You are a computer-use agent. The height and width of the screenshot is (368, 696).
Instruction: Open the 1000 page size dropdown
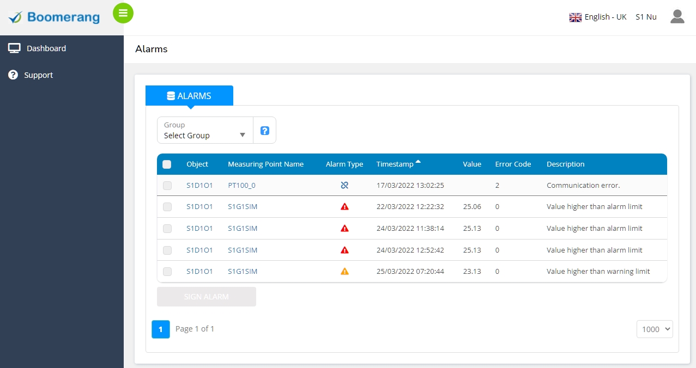655,329
